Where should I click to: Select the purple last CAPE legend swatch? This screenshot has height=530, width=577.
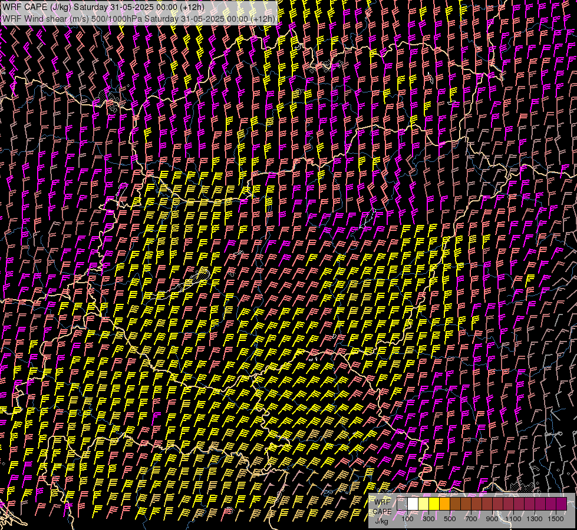pos(562,503)
